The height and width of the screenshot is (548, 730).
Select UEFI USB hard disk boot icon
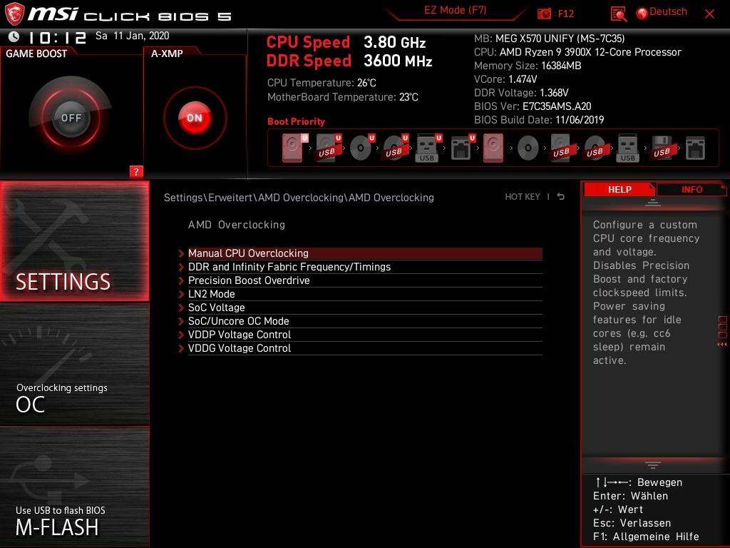point(329,148)
